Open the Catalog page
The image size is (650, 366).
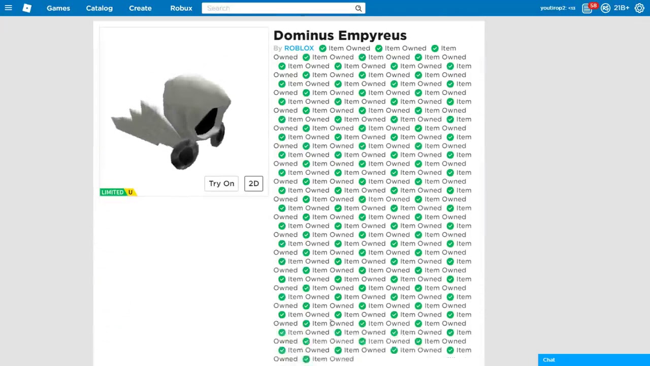99,8
